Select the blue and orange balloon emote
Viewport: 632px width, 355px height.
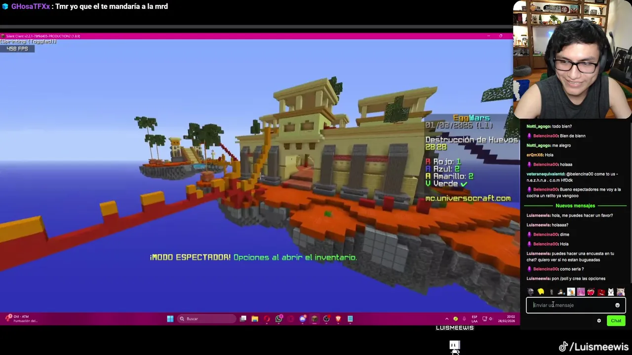click(571, 292)
